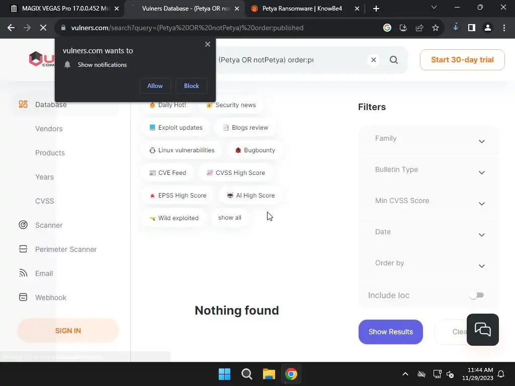Open the Scanner target icon in sidebar
The image size is (515, 386).
[x=23, y=225]
